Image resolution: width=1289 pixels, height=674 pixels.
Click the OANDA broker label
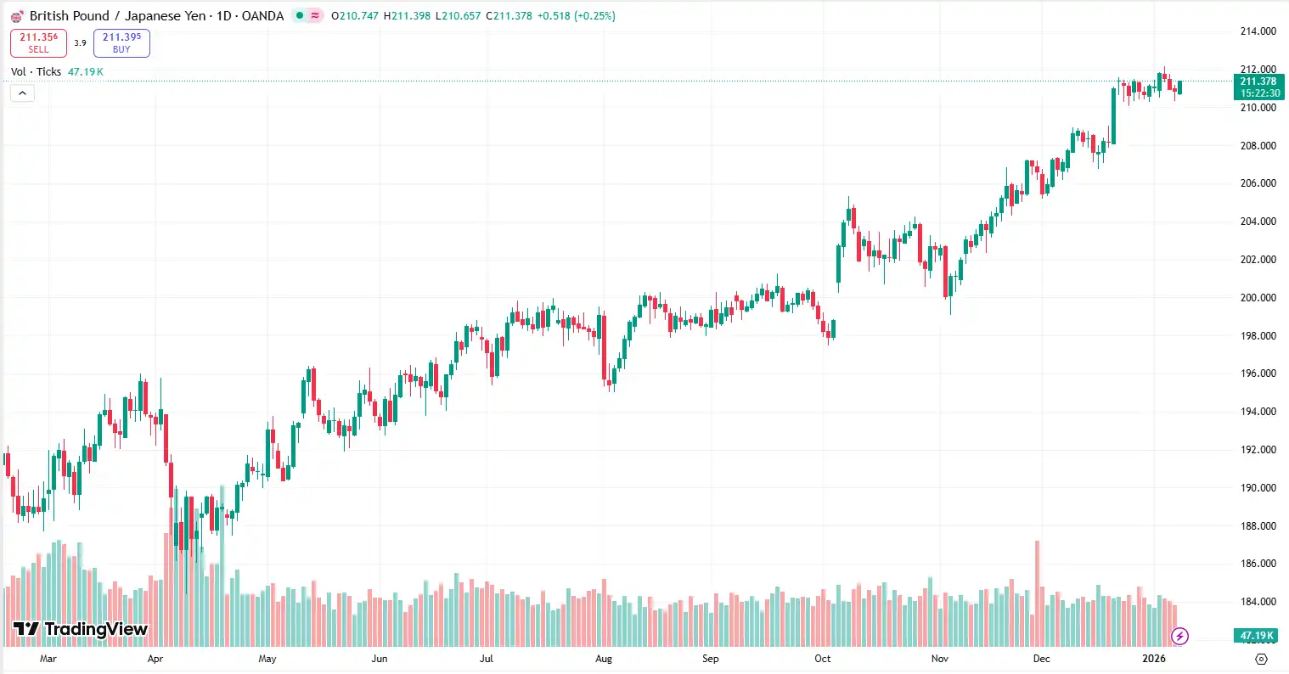(264, 15)
